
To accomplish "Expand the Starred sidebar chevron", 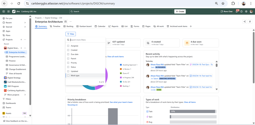I will pyautogui.click(x=25, y=27).
